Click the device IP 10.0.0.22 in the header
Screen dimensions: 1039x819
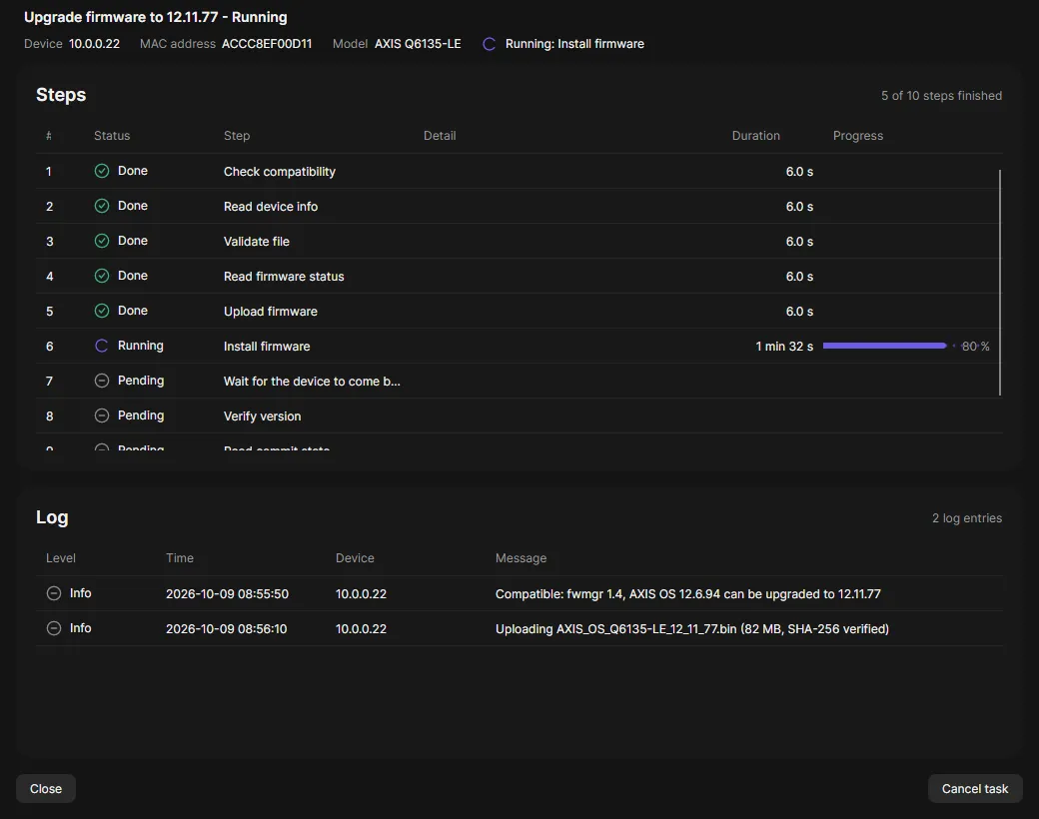94,44
